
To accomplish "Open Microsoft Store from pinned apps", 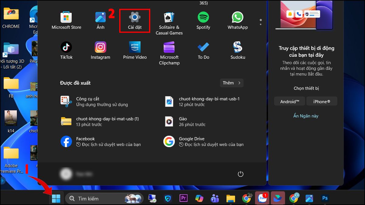I will 66,21.
